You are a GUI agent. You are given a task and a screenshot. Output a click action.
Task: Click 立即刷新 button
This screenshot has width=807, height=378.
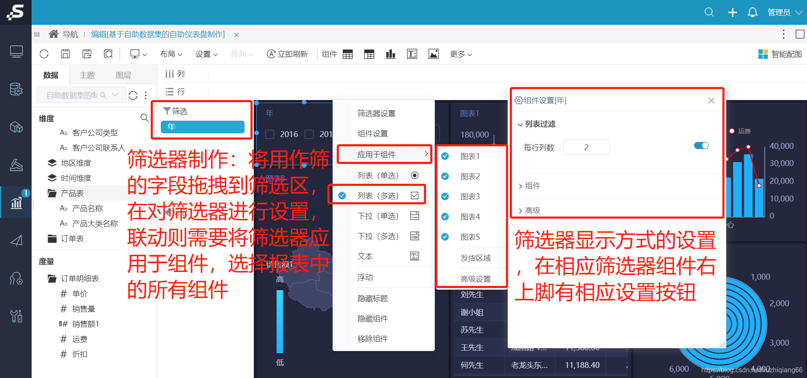coord(288,54)
